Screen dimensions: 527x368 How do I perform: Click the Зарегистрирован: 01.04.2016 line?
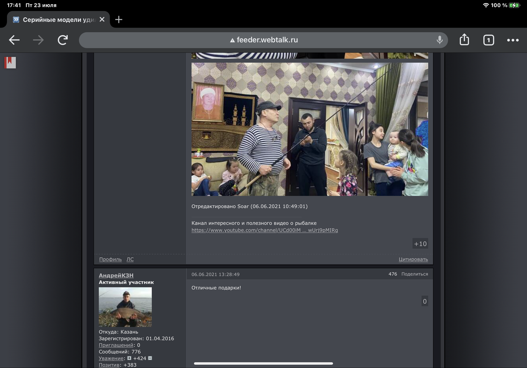(136, 339)
